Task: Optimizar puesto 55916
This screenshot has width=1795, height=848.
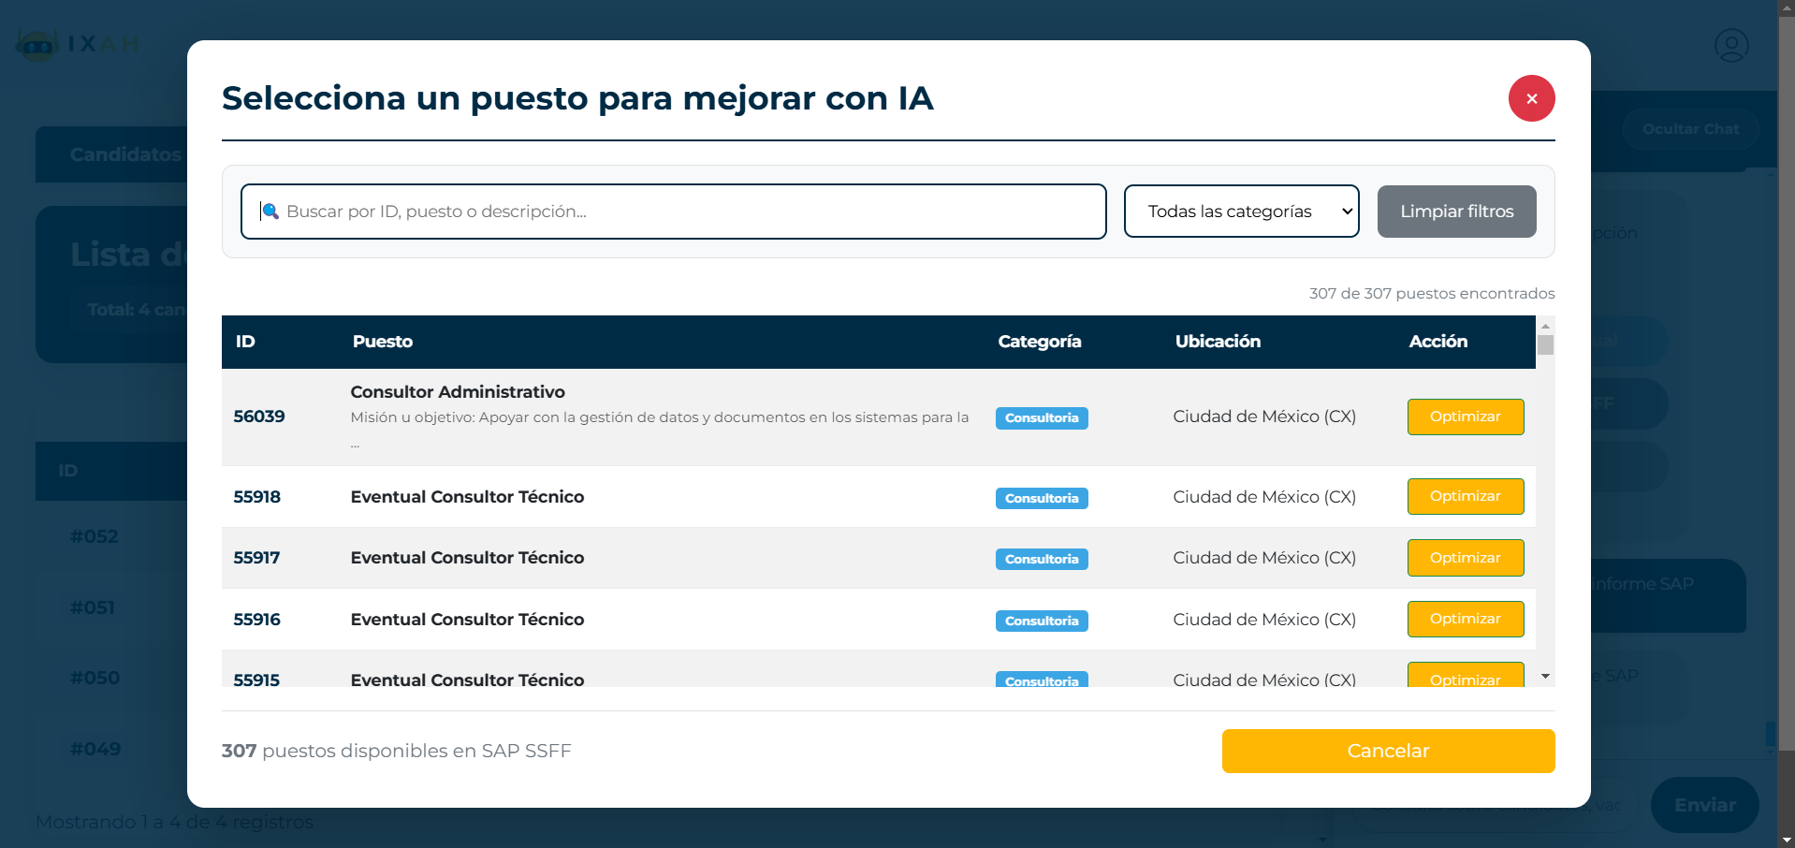Action: (x=1465, y=619)
